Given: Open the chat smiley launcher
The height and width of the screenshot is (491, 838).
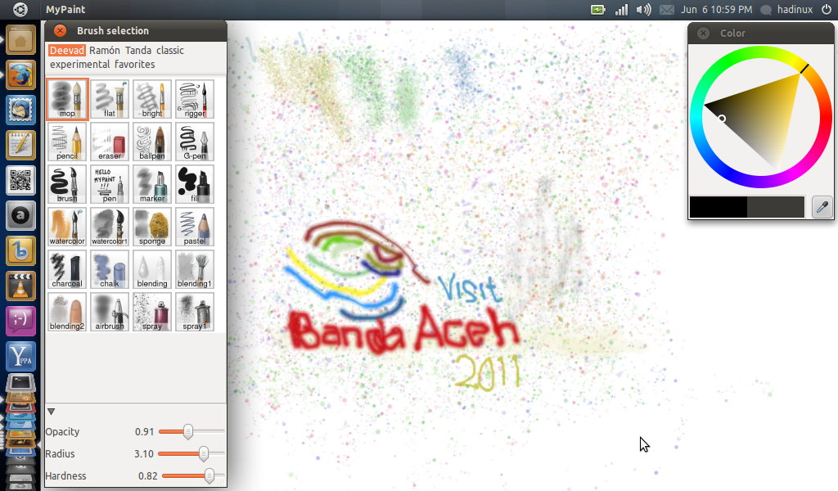Looking at the screenshot, I should click(x=20, y=321).
